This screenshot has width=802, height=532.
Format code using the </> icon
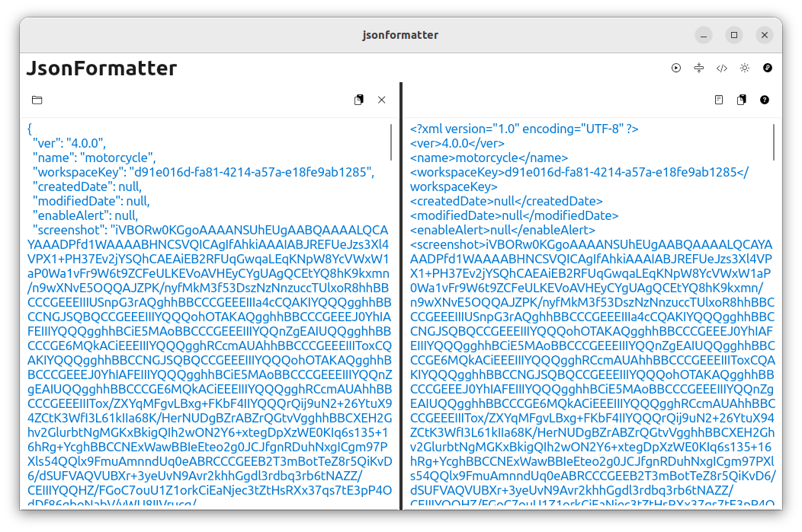[x=722, y=68]
